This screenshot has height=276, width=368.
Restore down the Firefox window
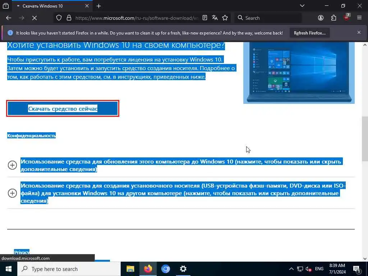(343, 6)
